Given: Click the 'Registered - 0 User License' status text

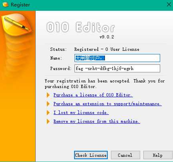Looking at the screenshot, I should (x=107, y=49).
